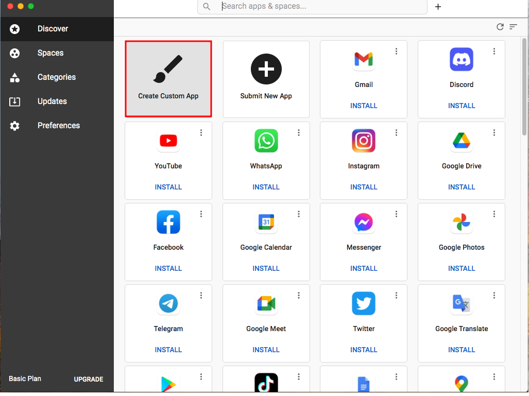Focus the Search apps & spaces field
The height and width of the screenshot is (396, 529).
pyautogui.click(x=319, y=7)
